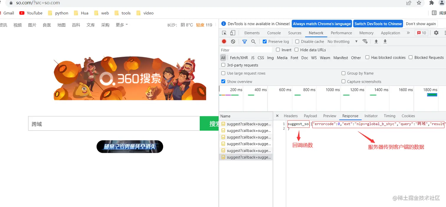Close the request details panel
This screenshot has width=446, height=207.
point(277,116)
